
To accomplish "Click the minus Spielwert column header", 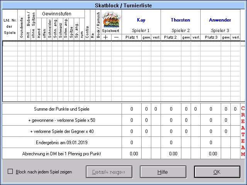I will (x=117, y=37).
